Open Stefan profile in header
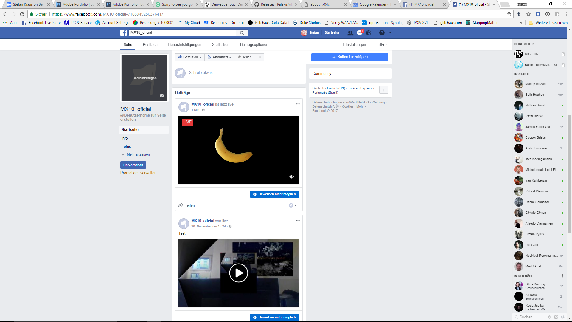572x322 pixels. pos(310,33)
